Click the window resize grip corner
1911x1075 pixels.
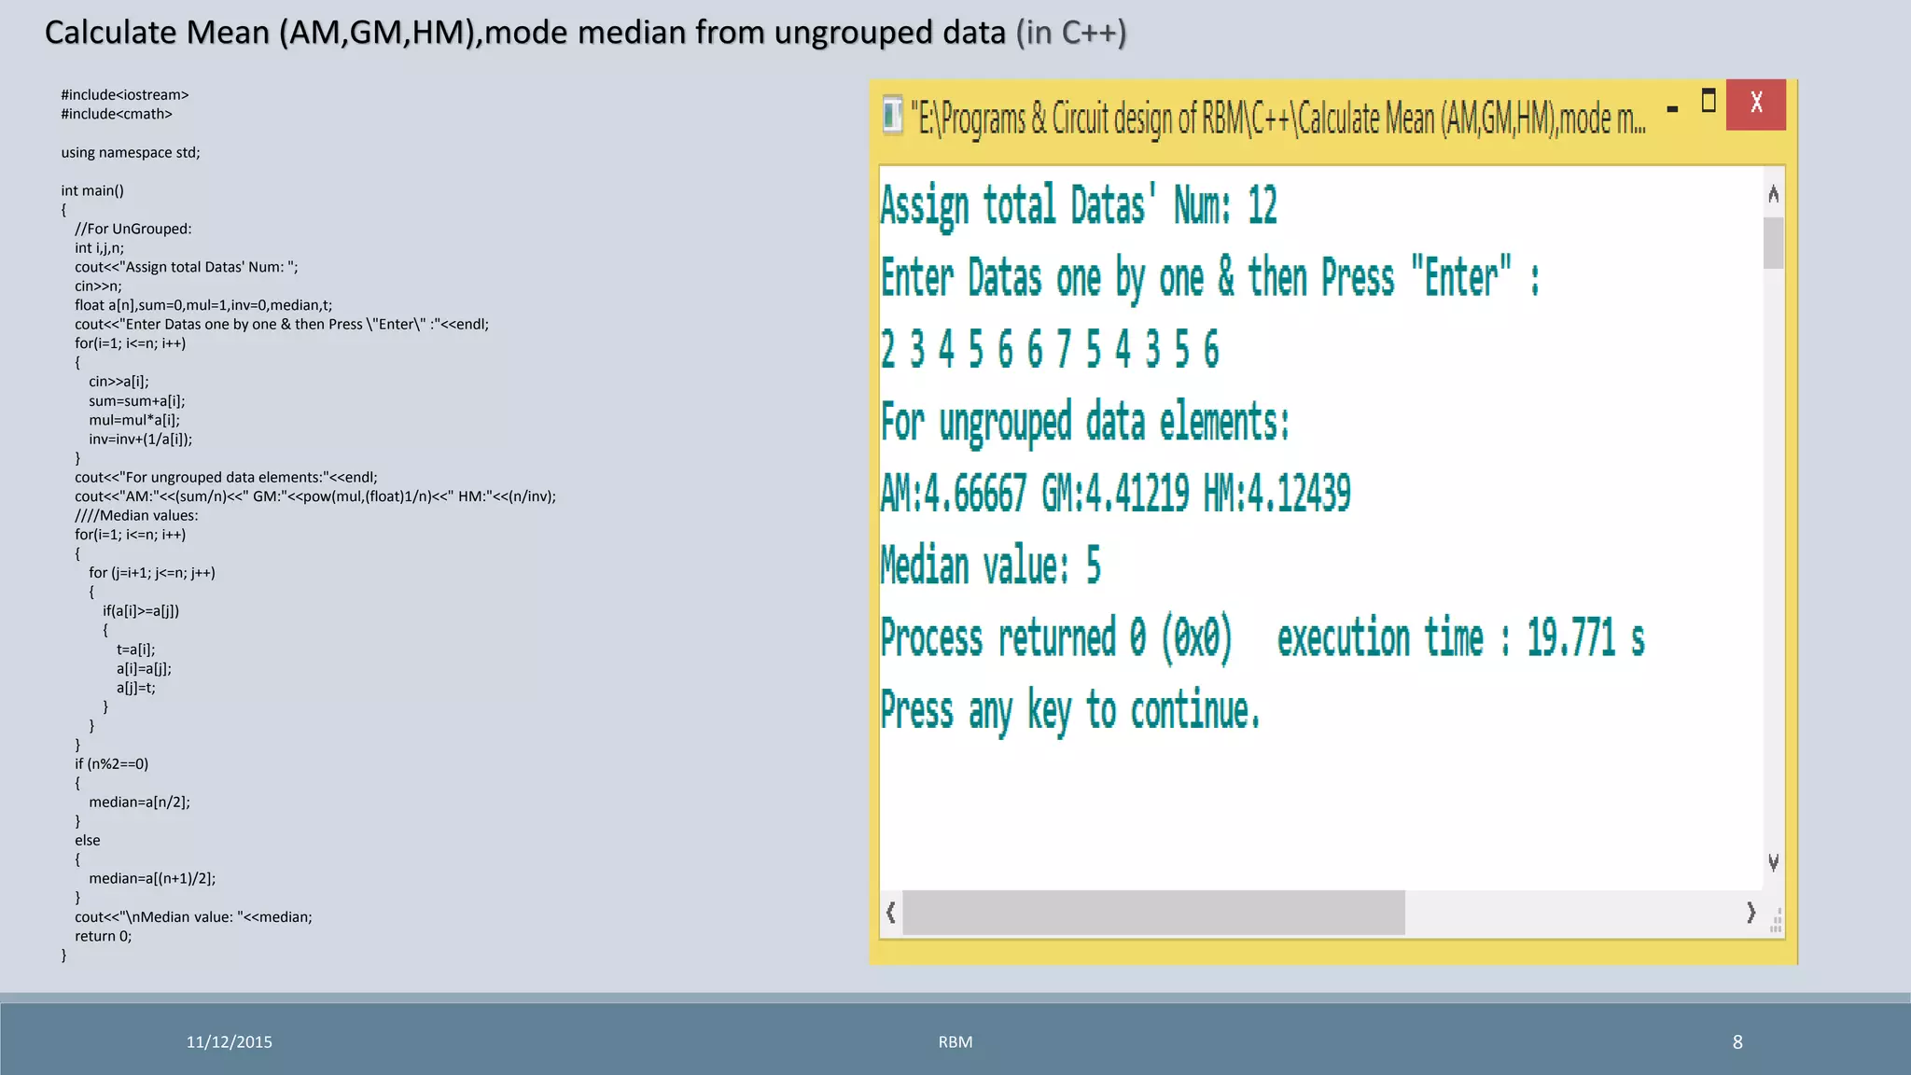click(x=1776, y=921)
